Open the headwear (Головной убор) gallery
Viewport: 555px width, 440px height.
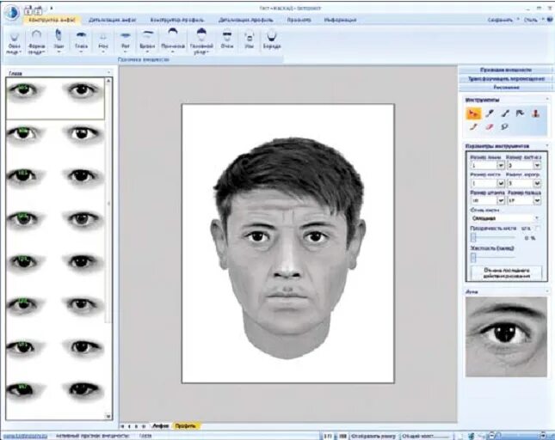pyautogui.click(x=201, y=41)
